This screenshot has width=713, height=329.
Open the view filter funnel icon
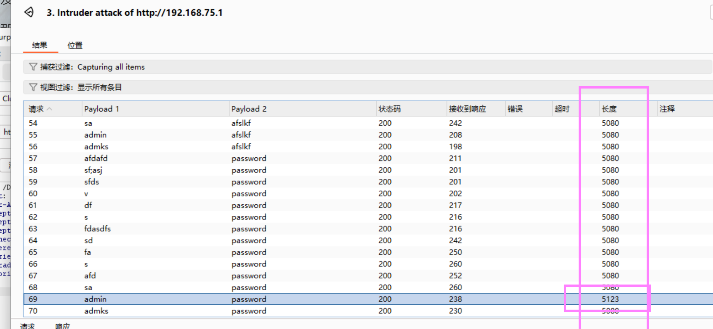click(33, 87)
